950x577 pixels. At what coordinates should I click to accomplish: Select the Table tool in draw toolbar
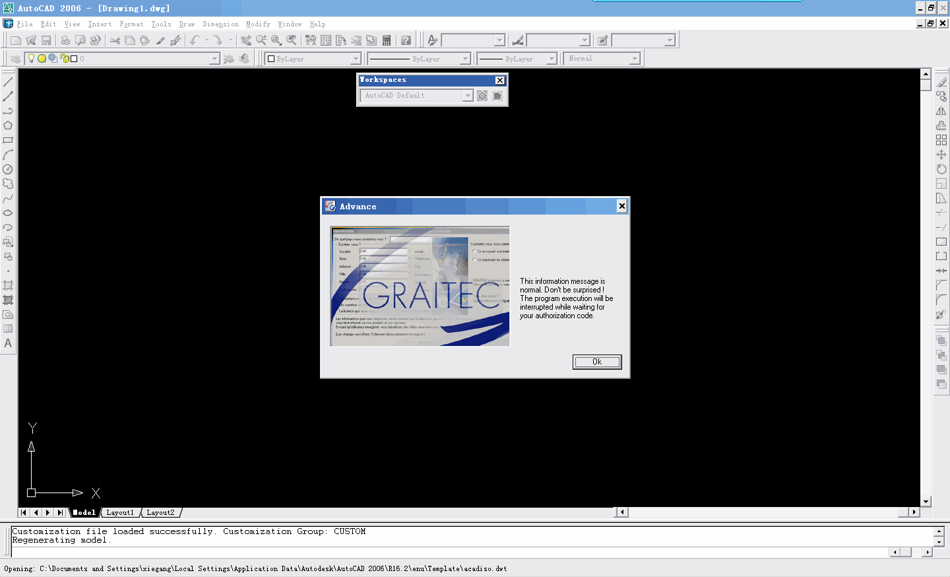click(8, 329)
